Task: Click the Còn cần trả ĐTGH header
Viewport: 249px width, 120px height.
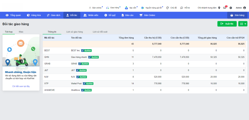Action: (x=235, y=38)
